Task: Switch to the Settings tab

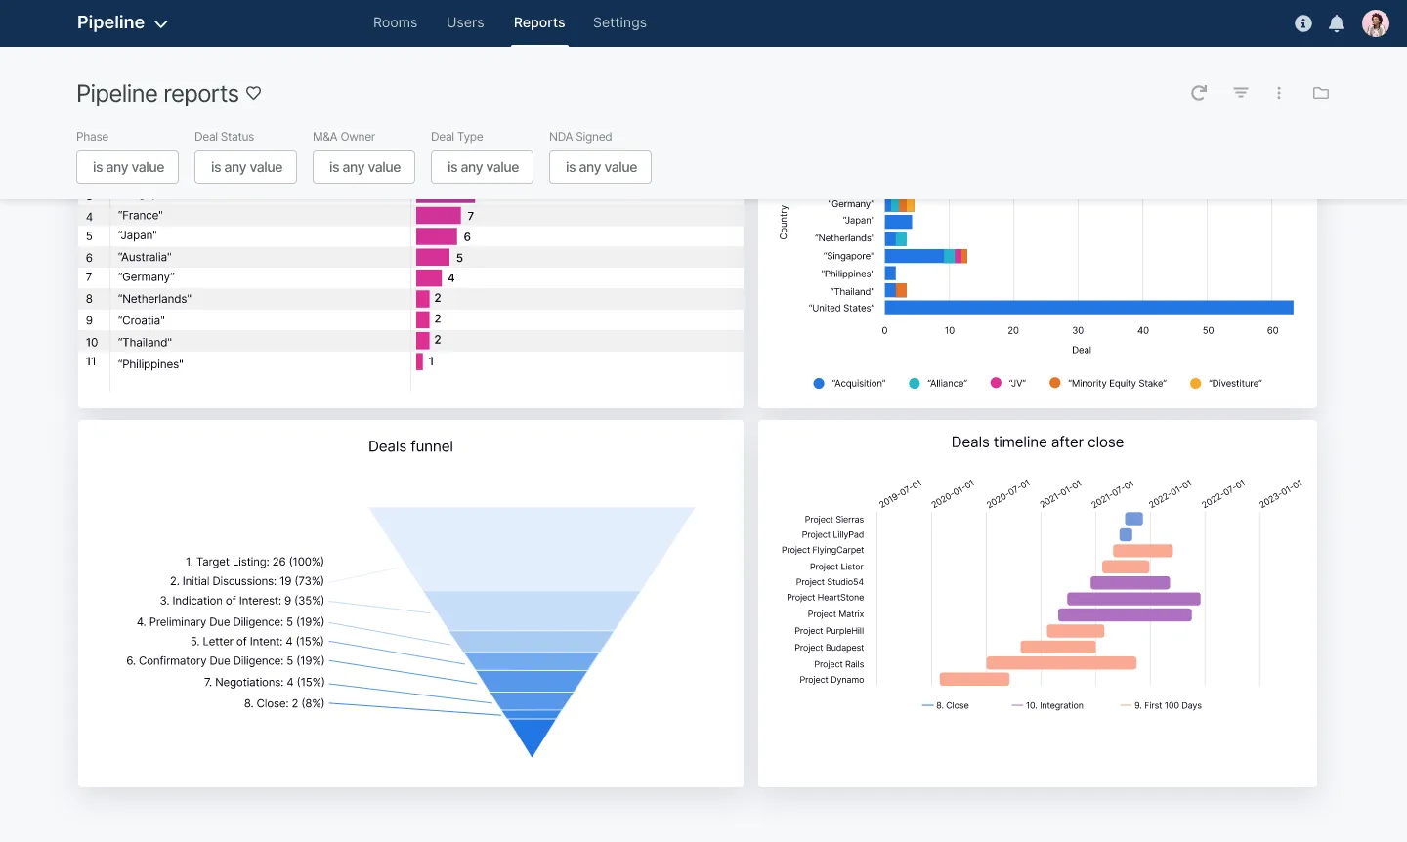Action: pyautogui.click(x=619, y=22)
